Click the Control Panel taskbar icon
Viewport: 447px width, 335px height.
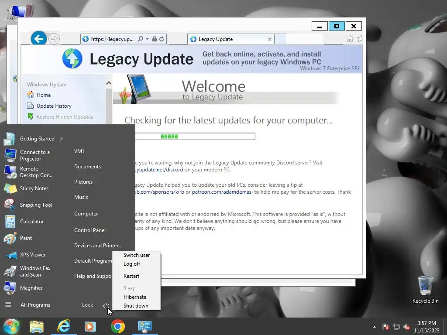pyautogui.click(x=145, y=326)
